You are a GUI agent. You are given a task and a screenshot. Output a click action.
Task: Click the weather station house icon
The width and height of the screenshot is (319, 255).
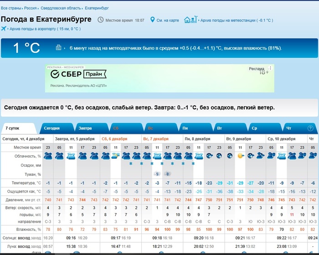pyautogui.click(x=188, y=20)
